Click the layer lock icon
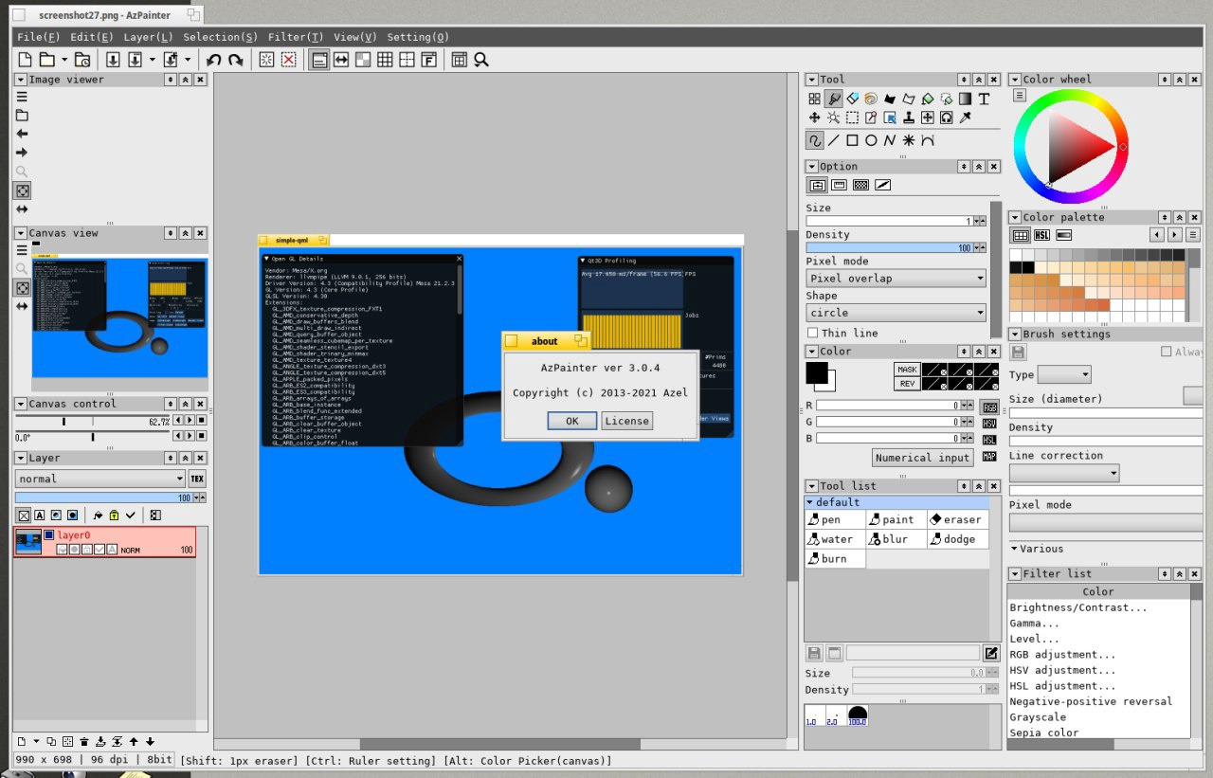The image size is (1213, 778). pos(114,516)
